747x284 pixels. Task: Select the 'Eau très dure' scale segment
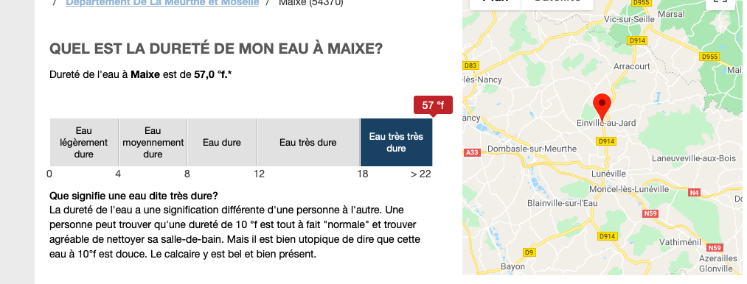(308, 142)
